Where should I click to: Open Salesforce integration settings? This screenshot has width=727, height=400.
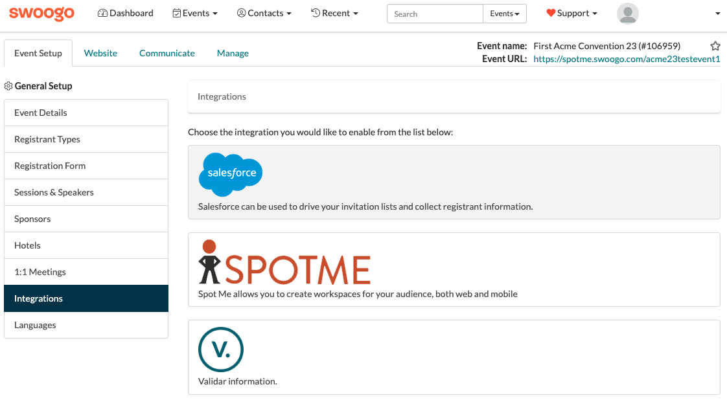click(230, 175)
